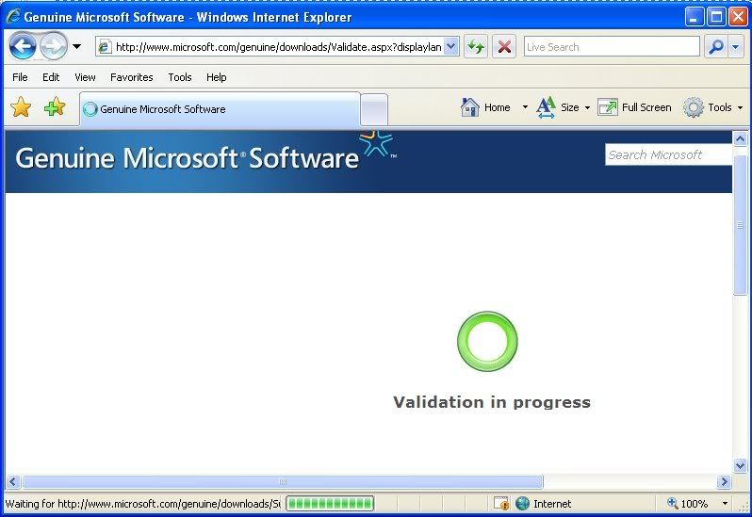Open the Edit menu
Image resolution: width=752 pixels, height=517 pixels.
51,77
